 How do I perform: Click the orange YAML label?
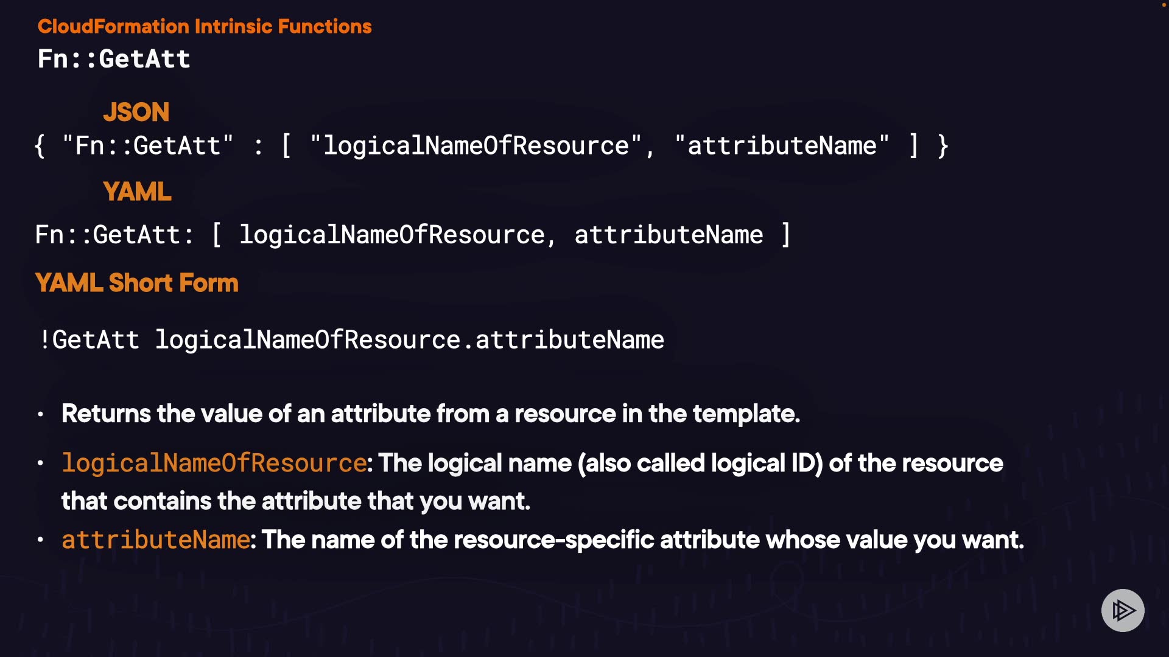(x=137, y=192)
